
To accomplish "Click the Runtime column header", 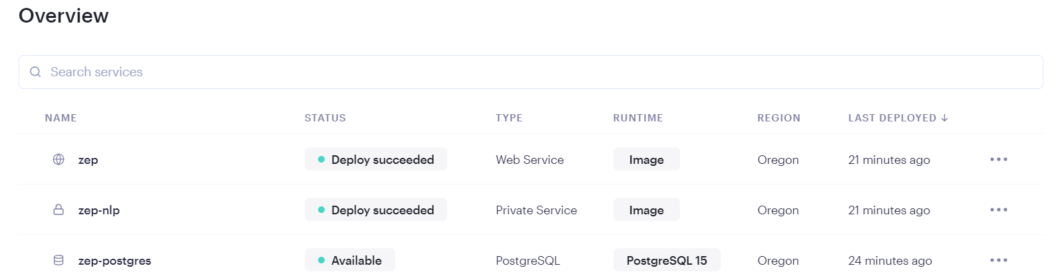I will (638, 118).
